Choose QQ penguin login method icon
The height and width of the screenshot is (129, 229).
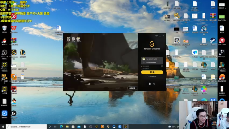(x=150, y=84)
